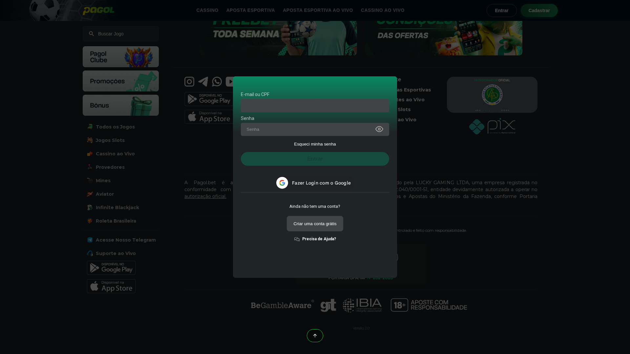Screen dimensions: 630x354
Task: Click scroll-to-top arrow button
Action: click(315, 336)
